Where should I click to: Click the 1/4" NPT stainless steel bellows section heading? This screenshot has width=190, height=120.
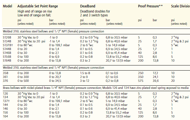click(x=53, y=68)
